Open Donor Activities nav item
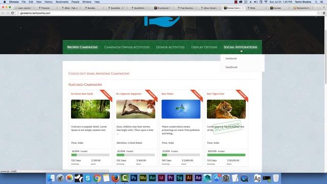The image size is (327, 184). pos(170,47)
